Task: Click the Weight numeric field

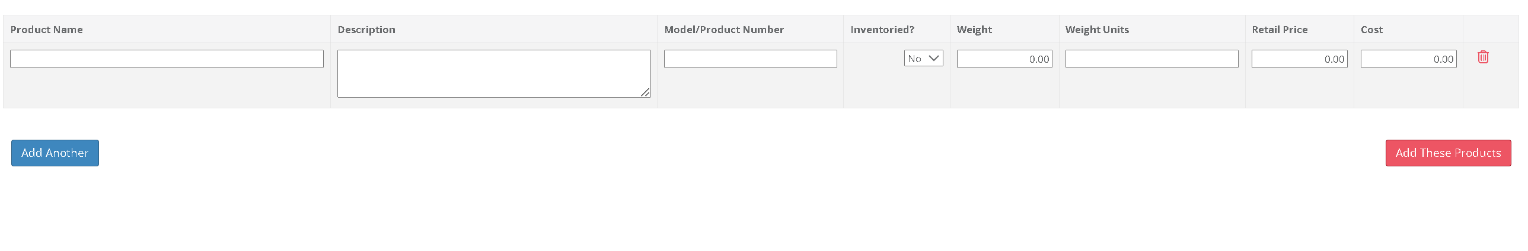Action: tap(1004, 59)
